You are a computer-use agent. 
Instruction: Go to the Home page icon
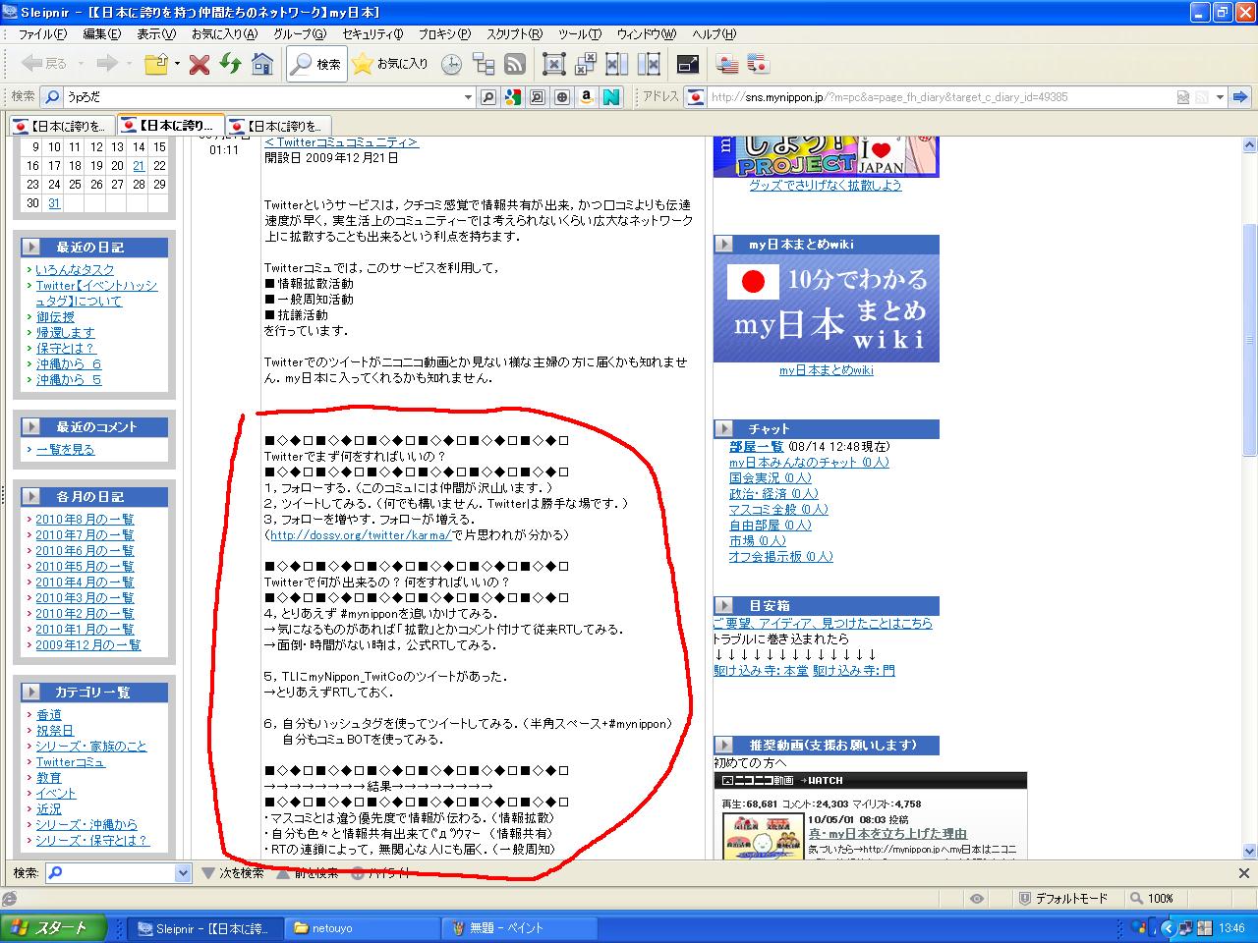point(262,64)
